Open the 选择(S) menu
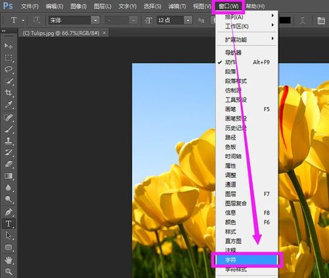The width and height of the screenshot is (329, 278). pos(152,7)
